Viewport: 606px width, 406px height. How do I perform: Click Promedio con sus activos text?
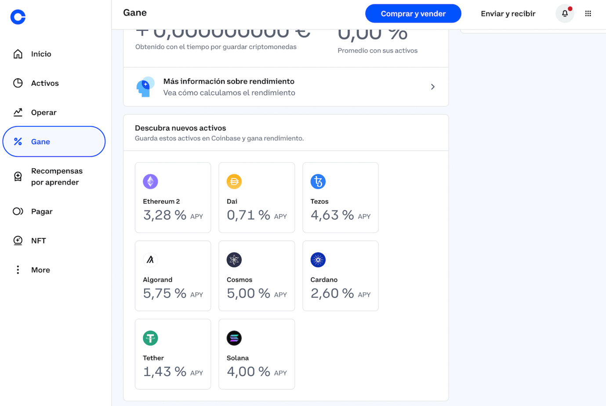[x=377, y=51]
